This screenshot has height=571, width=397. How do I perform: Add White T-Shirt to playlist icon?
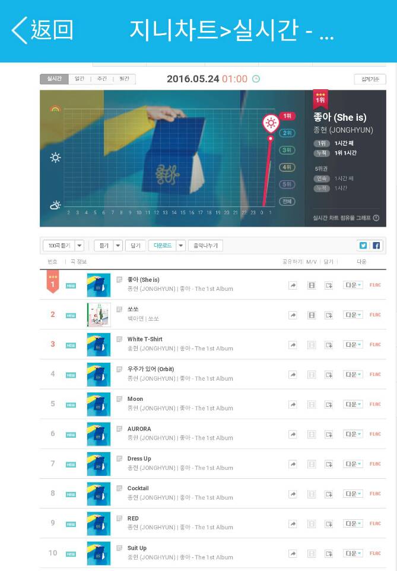point(329,345)
